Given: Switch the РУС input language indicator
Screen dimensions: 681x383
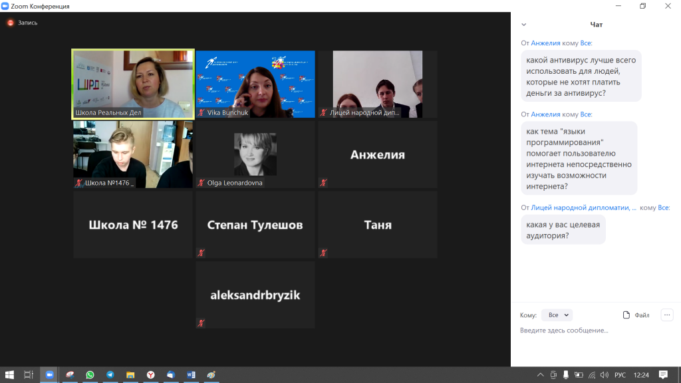Looking at the screenshot, I should tap(620, 375).
